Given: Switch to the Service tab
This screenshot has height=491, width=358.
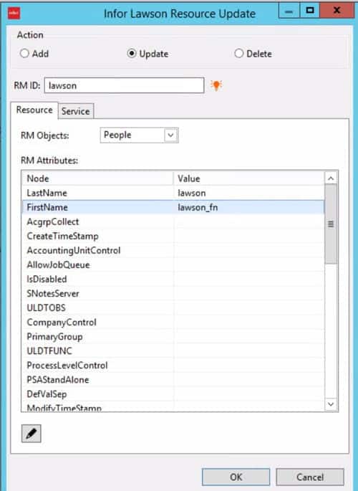Looking at the screenshot, I should (x=75, y=111).
